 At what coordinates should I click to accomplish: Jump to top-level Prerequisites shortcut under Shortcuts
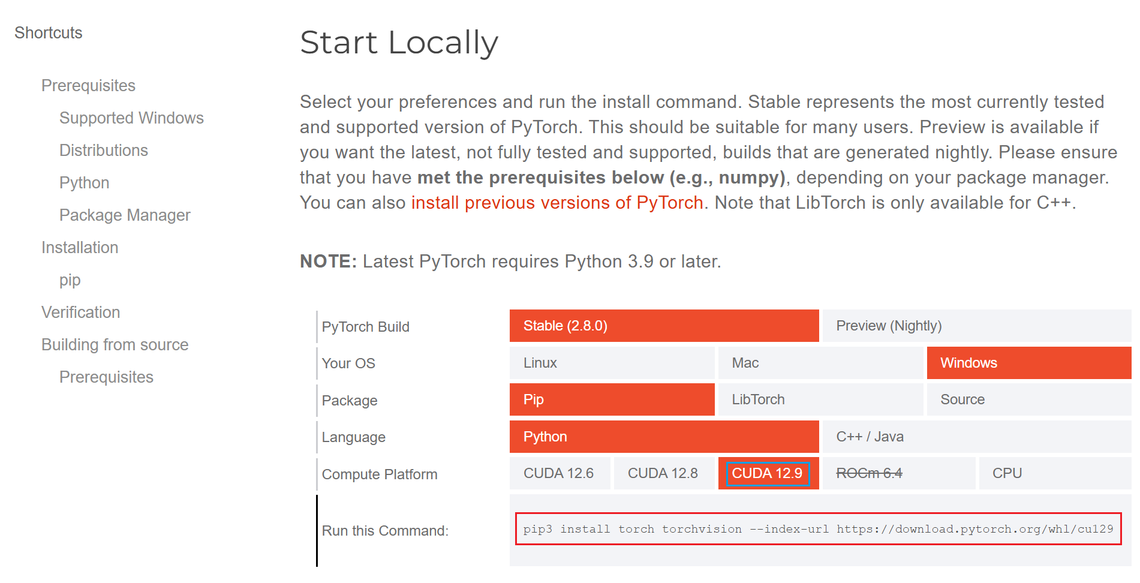88,86
